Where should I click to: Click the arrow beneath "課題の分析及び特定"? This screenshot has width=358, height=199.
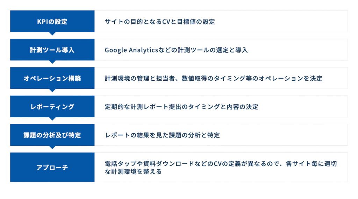tap(52, 147)
